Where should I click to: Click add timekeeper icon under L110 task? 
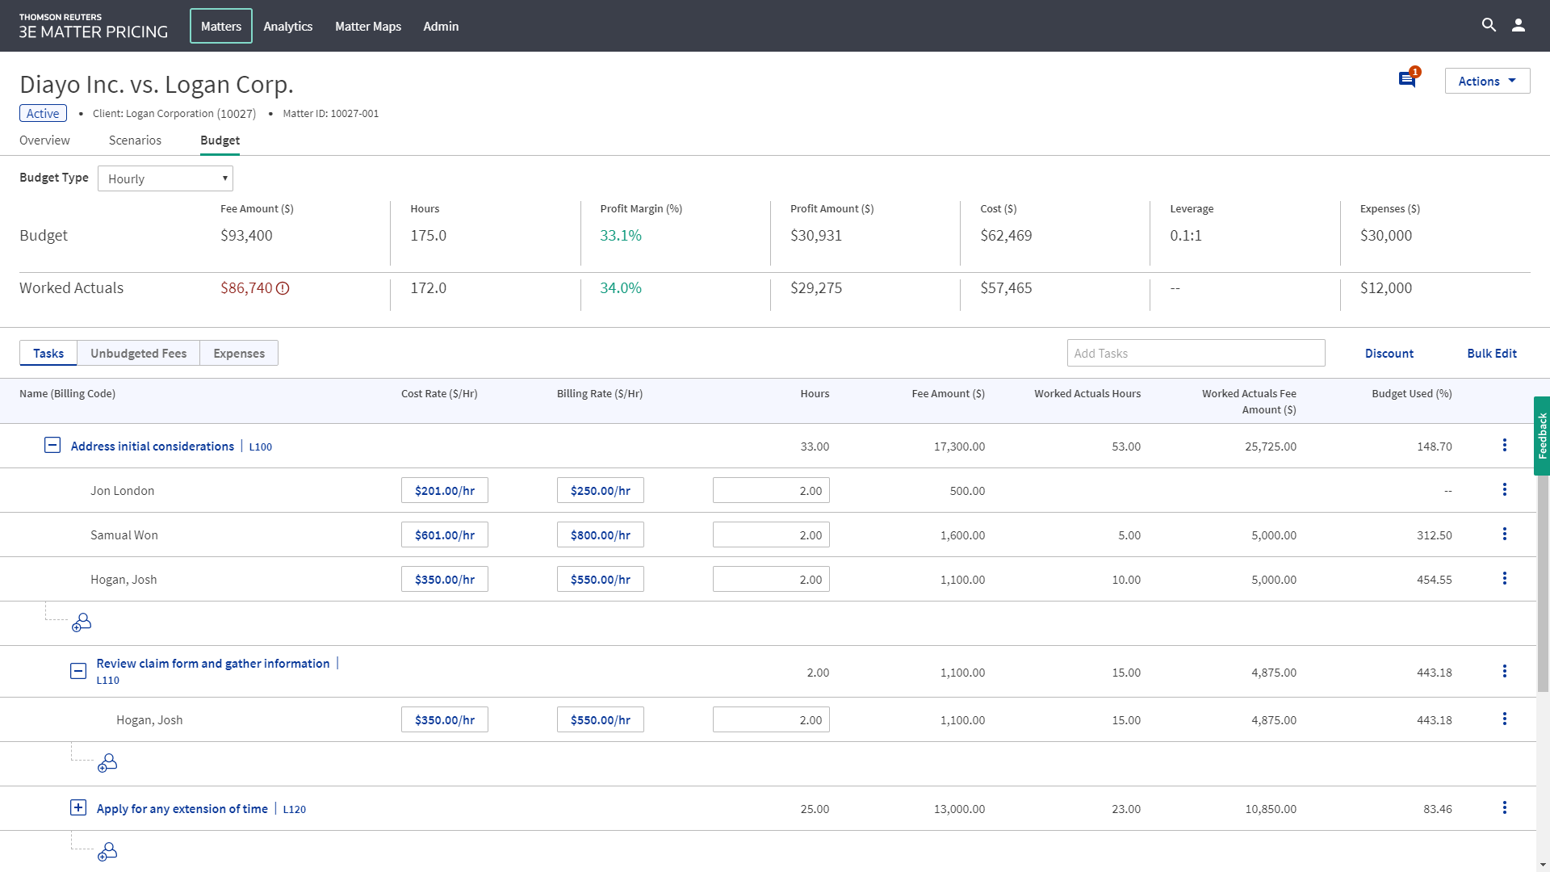click(107, 763)
